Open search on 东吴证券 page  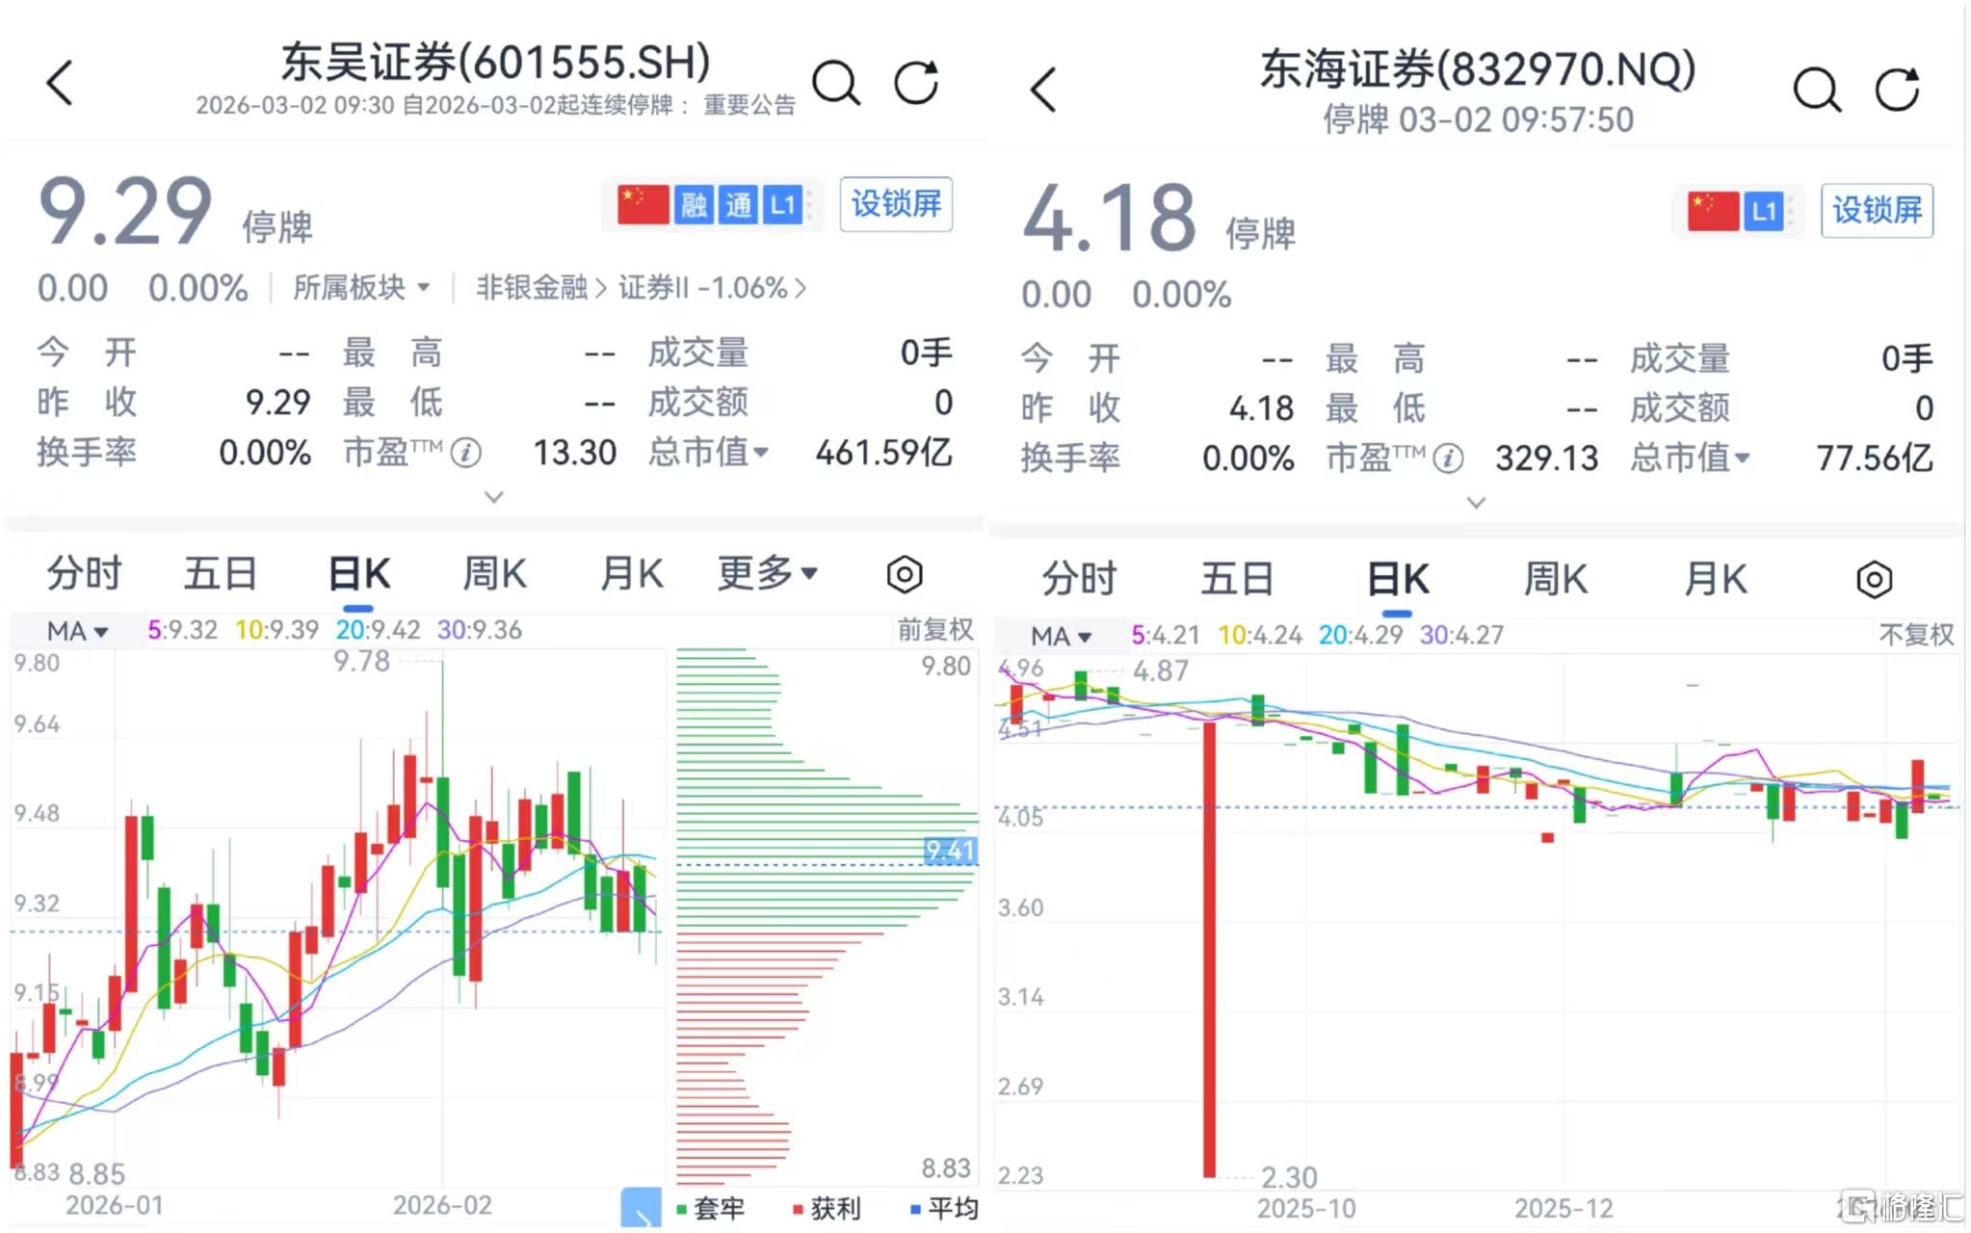(836, 82)
